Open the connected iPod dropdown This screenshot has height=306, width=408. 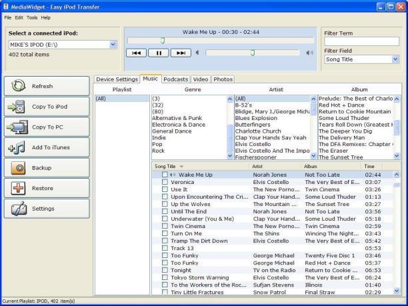click(x=113, y=45)
